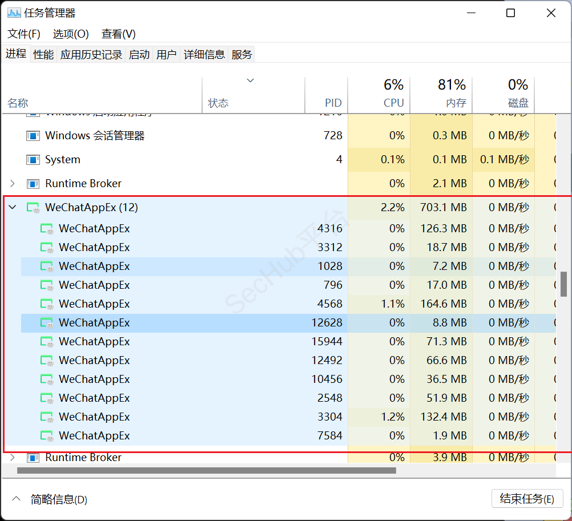Click the Windows 会话管理器 process icon
Image resolution: width=572 pixels, height=521 pixels.
point(33,136)
